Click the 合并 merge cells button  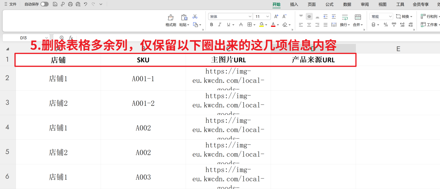click(358, 20)
